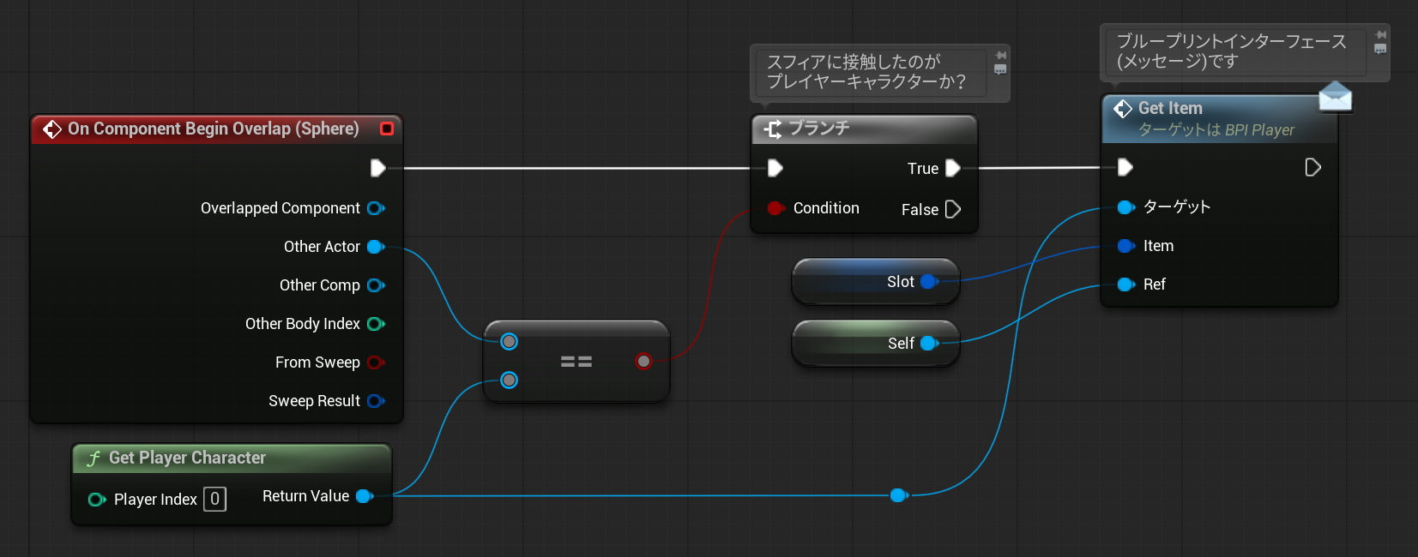Click the red Condition input pin
Screen dimensions: 1418x557
click(775, 208)
